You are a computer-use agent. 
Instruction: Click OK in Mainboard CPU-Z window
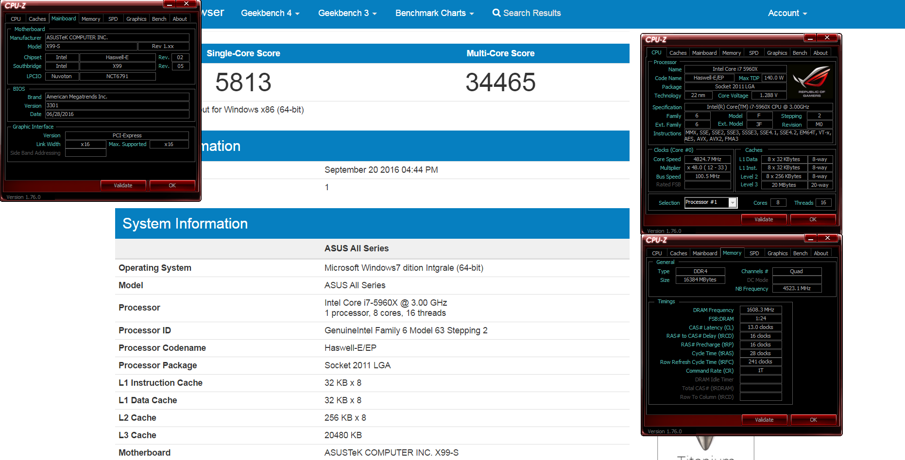pyautogui.click(x=172, y=185)
